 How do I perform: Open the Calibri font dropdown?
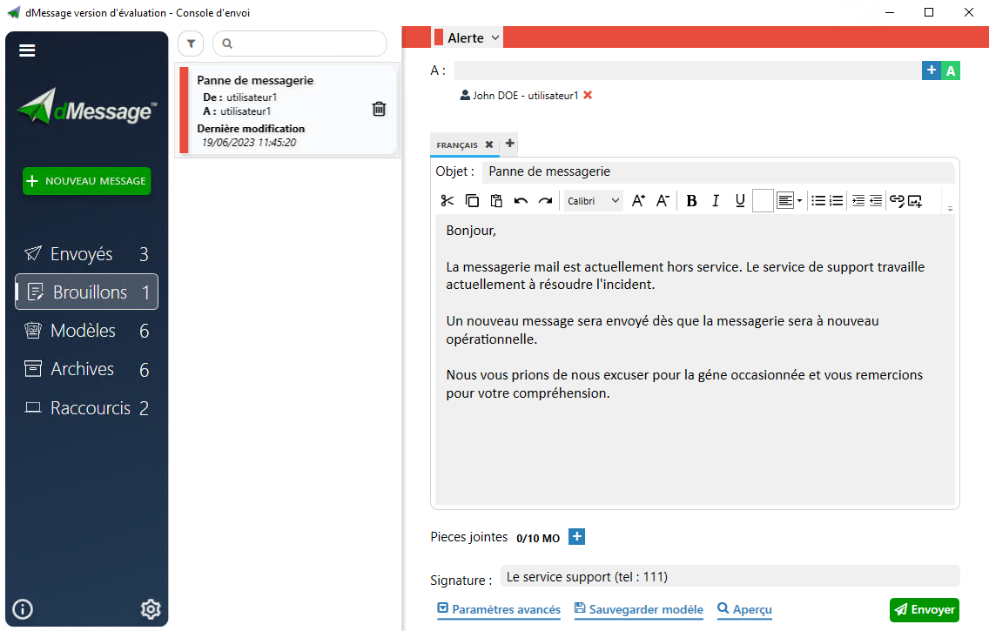[593, 200]
